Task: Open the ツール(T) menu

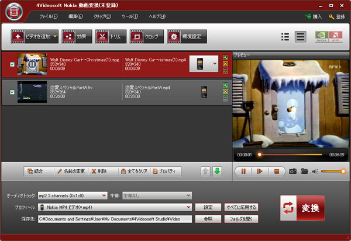Action: pyautogui.click(x=130, y=16)
